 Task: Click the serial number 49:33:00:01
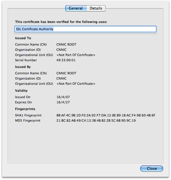click(66, 60)
